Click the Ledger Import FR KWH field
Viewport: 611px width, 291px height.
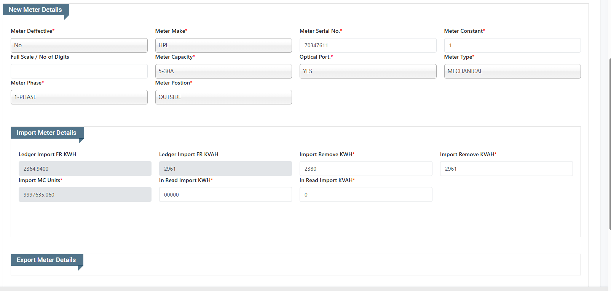[x=85, y=169]
